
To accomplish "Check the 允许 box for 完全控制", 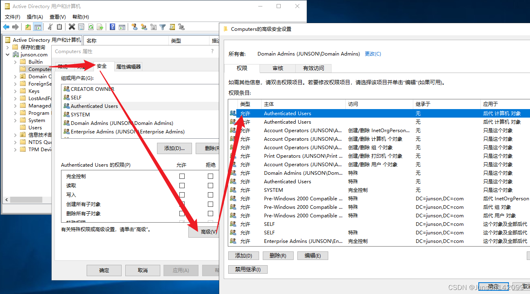I will [x=182, y=176].
